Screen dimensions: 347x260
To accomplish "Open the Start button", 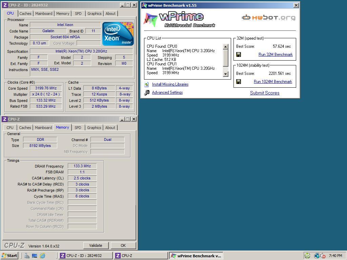I will click(9, 256).
